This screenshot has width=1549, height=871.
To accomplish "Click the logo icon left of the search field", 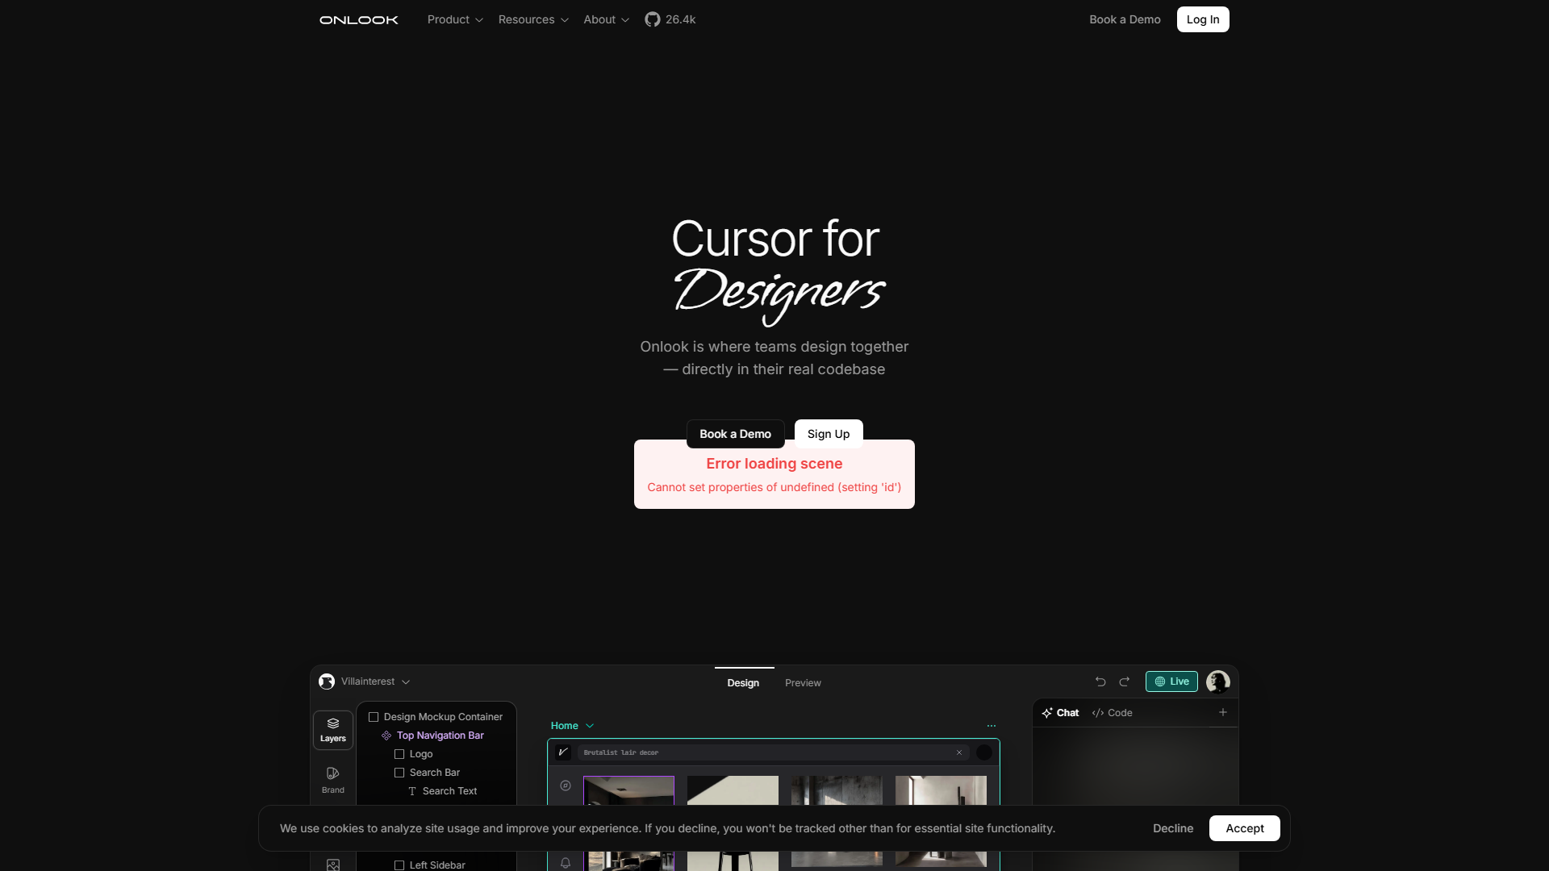I will (x=563, y=752).
